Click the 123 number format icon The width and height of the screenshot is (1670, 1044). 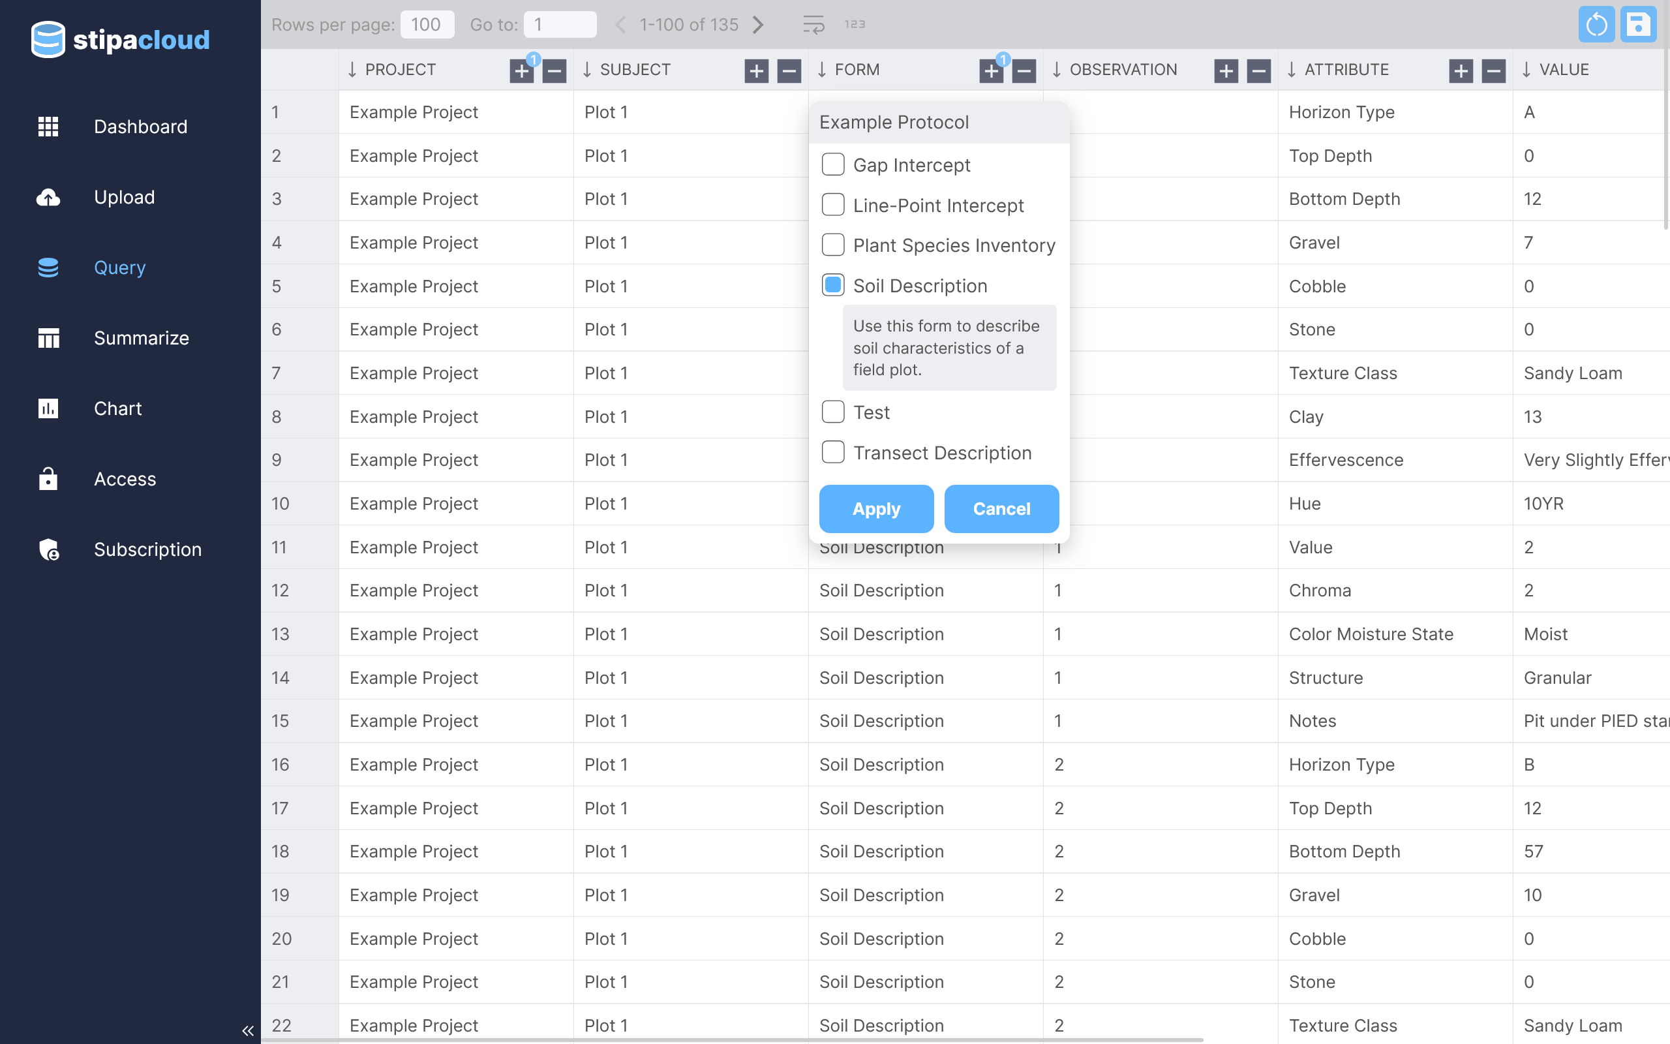[855, 25]
